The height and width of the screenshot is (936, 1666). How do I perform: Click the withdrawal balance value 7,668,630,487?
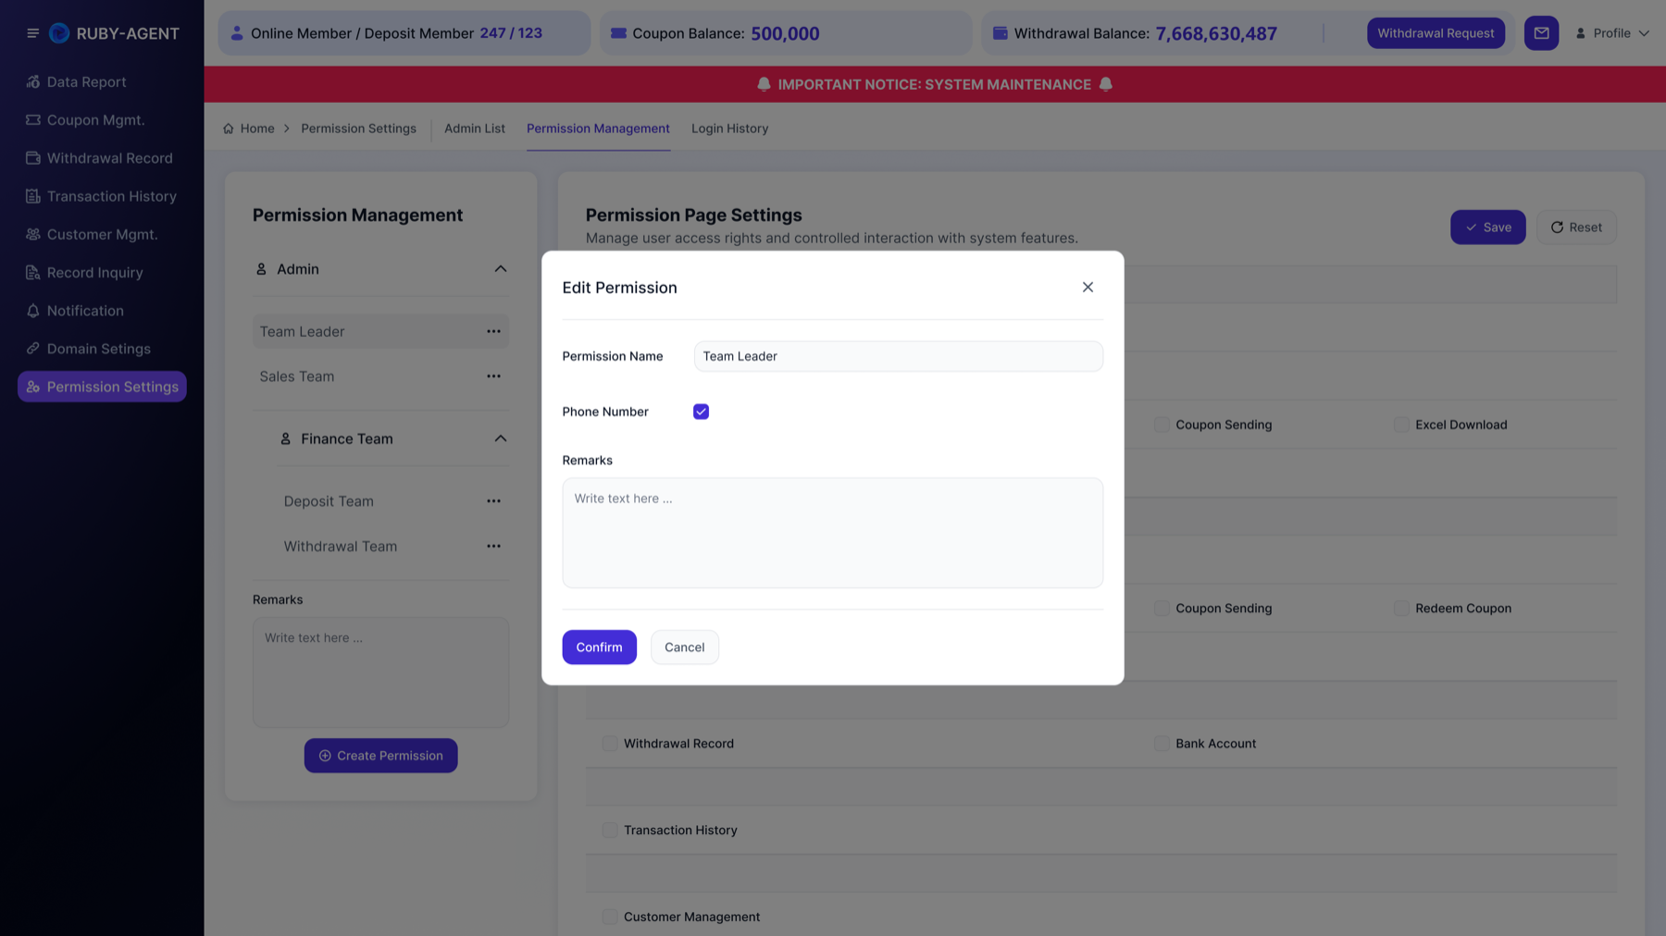1216,33
